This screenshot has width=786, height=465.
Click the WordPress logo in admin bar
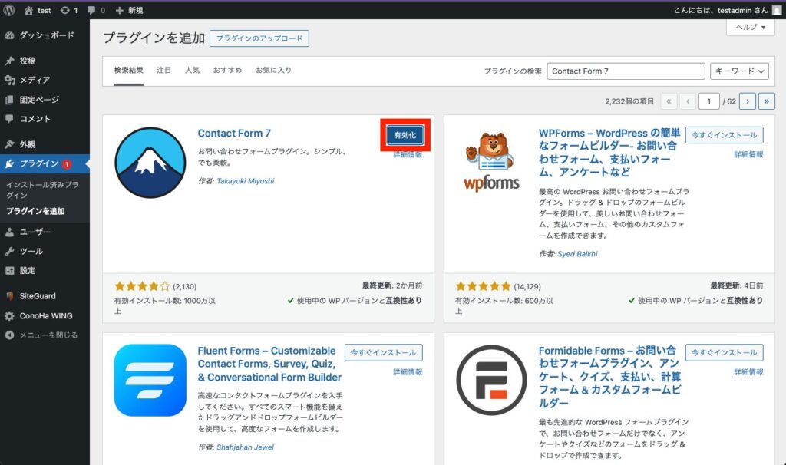coord(9,10)
